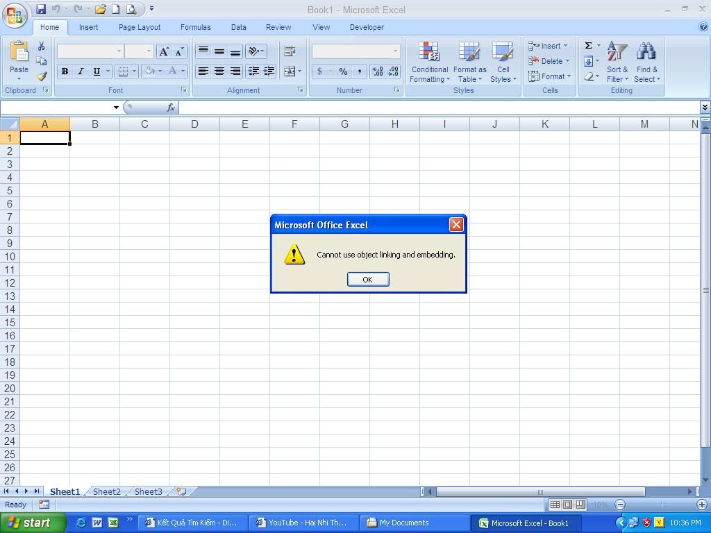Viewport: 711px width, 533px height.
Task: Click the Insert Worksheet tab icon
Action: coord(181,491)
